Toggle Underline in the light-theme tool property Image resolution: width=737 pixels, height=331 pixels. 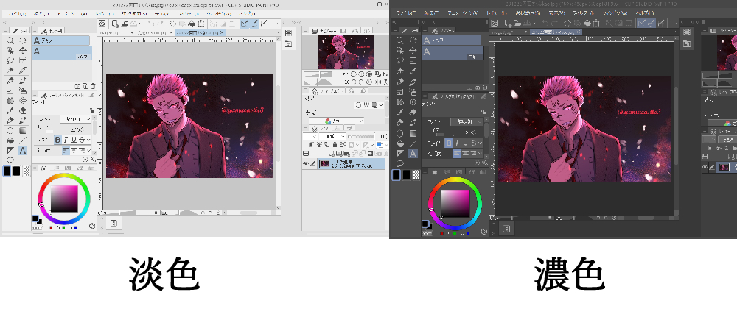(x=73, y=140)
